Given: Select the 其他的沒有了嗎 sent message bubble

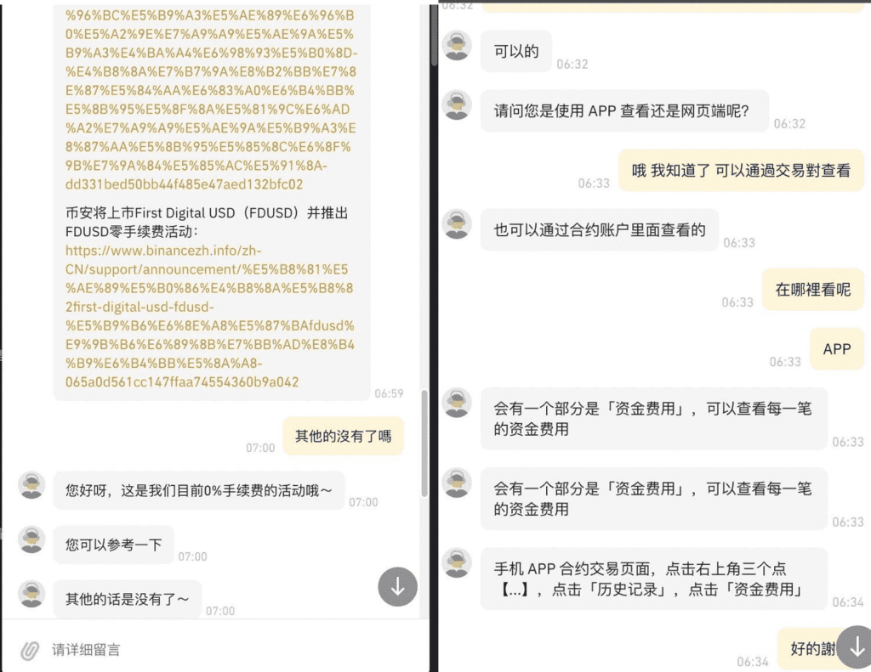Looking at the screenshot, I should pos(344,436).
